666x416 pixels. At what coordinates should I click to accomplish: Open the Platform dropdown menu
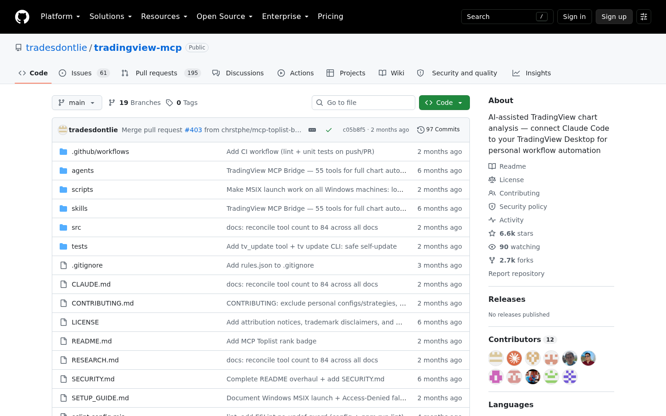coord(60,17)
